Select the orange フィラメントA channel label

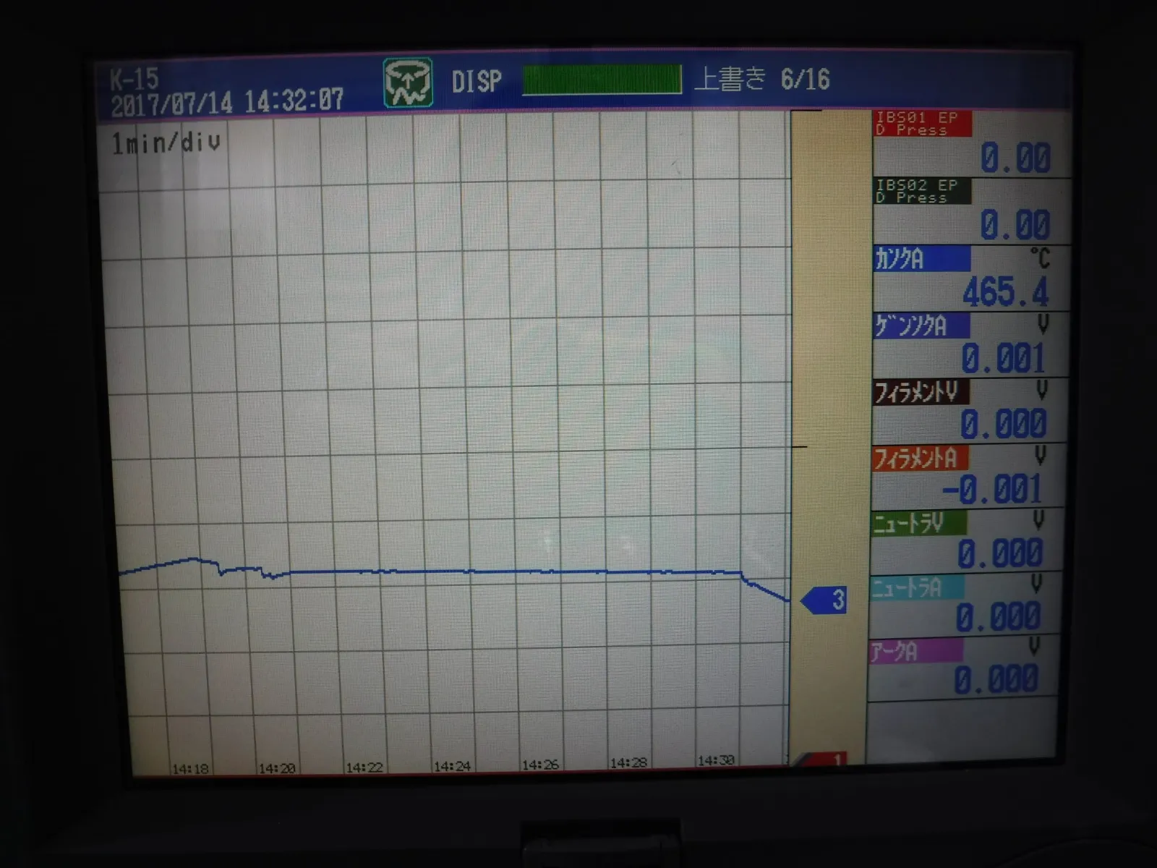coord(920,458)
